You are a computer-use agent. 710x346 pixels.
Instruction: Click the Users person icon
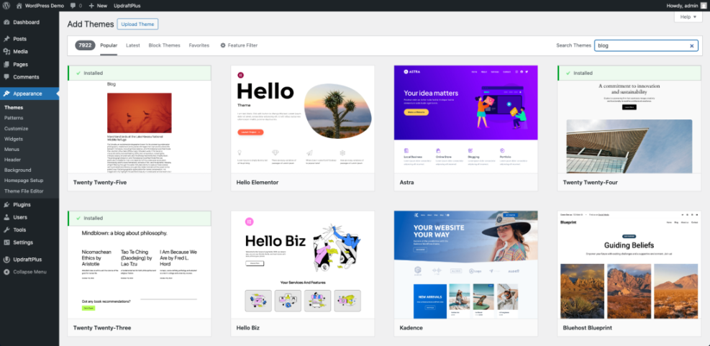click(6, 217)
